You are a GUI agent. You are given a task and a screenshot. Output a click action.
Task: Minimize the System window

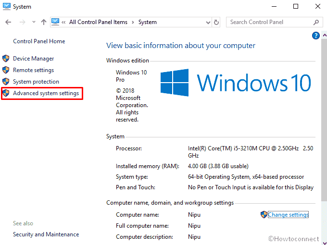point(274,6)
